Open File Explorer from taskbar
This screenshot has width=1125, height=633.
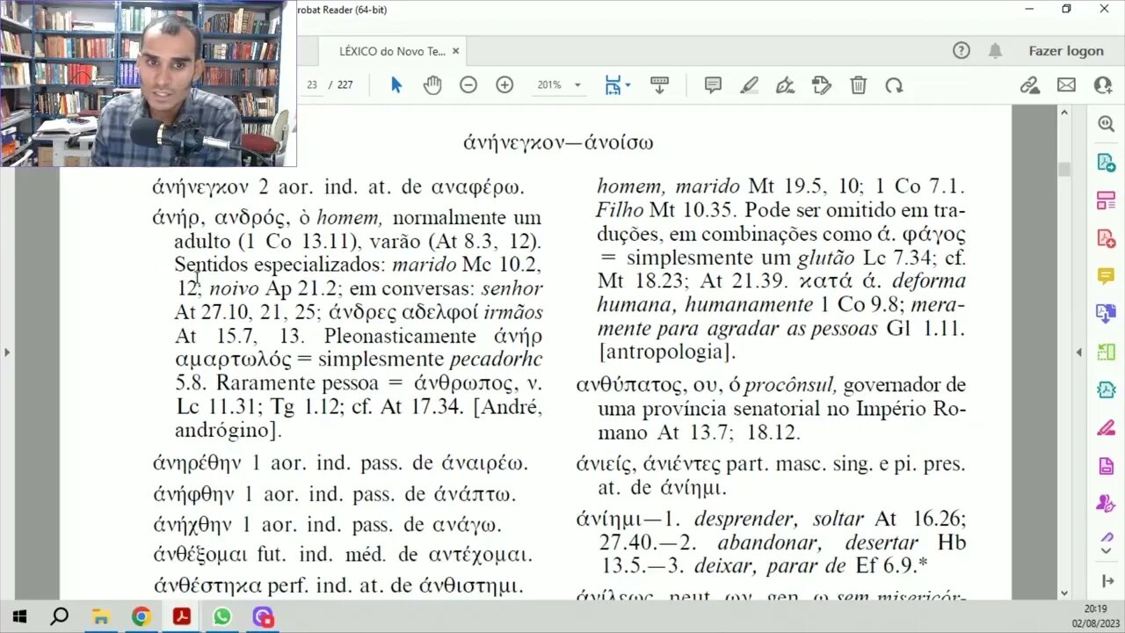[x=100, y=616]
